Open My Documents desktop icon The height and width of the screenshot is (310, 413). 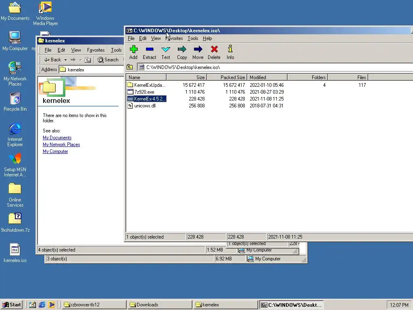coord(15,11)
